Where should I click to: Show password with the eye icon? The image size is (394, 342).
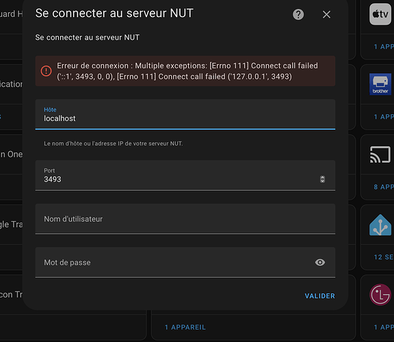coord(320,263)
